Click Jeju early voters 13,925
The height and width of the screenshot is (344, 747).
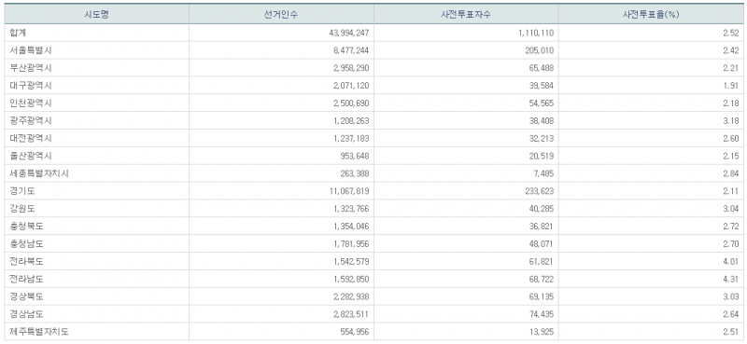(542, 332)
